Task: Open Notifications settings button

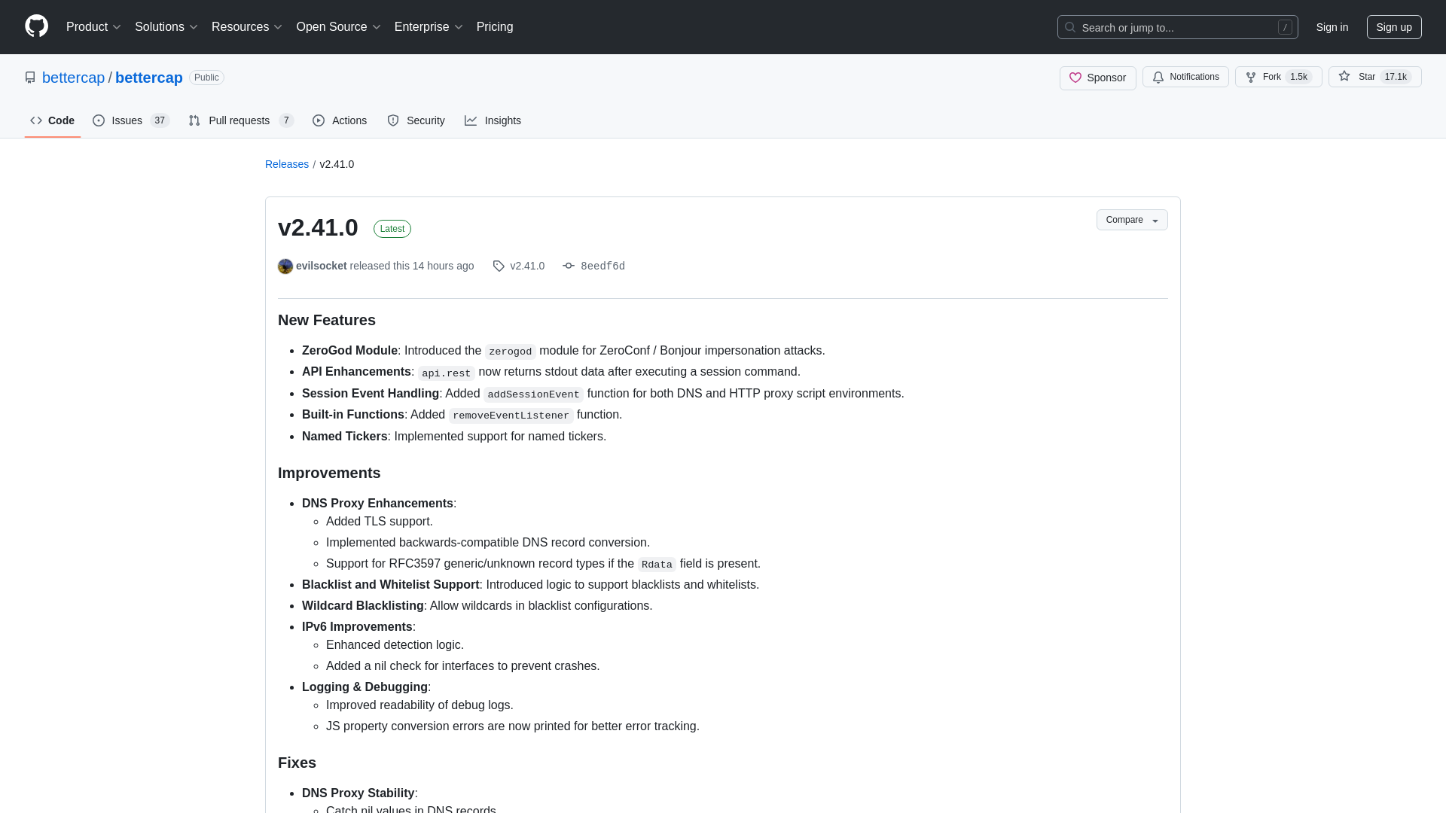Action: coord(1185,77)
